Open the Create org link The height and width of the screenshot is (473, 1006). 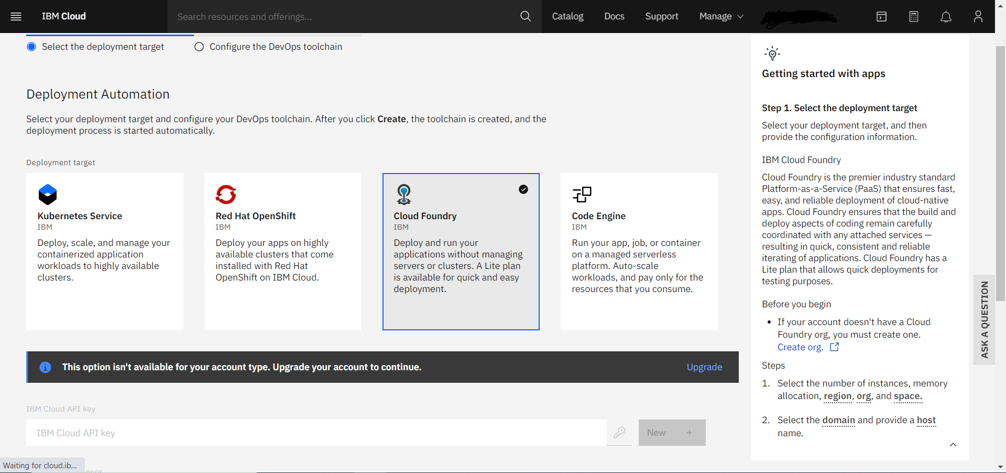[800, 347]
